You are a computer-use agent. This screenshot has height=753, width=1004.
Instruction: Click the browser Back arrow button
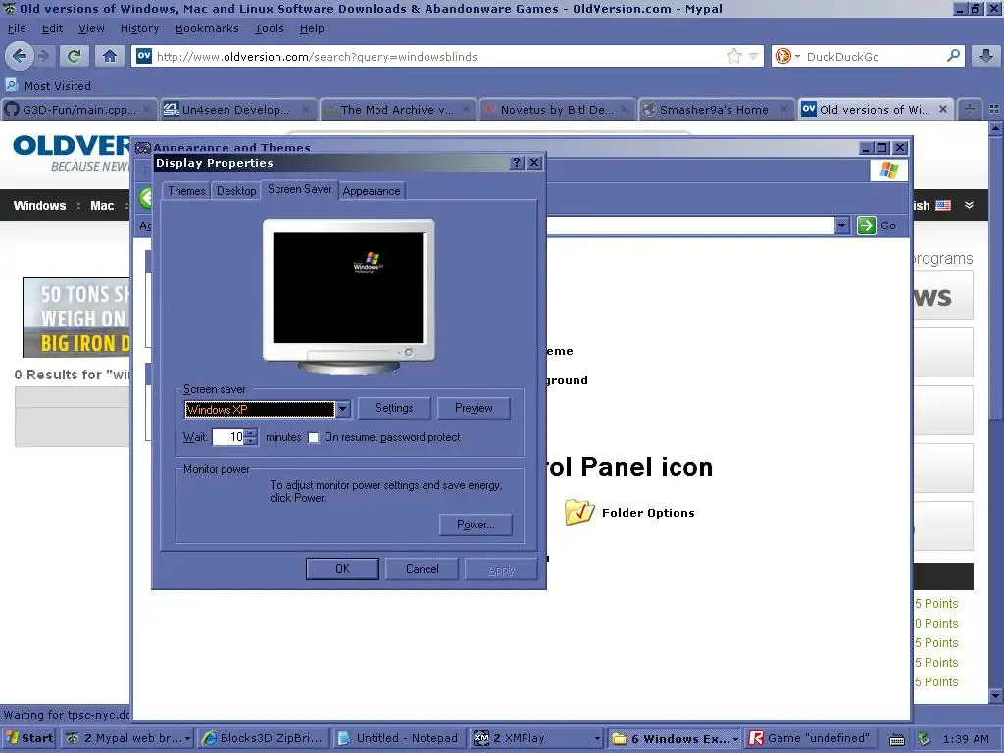point(20,56)
